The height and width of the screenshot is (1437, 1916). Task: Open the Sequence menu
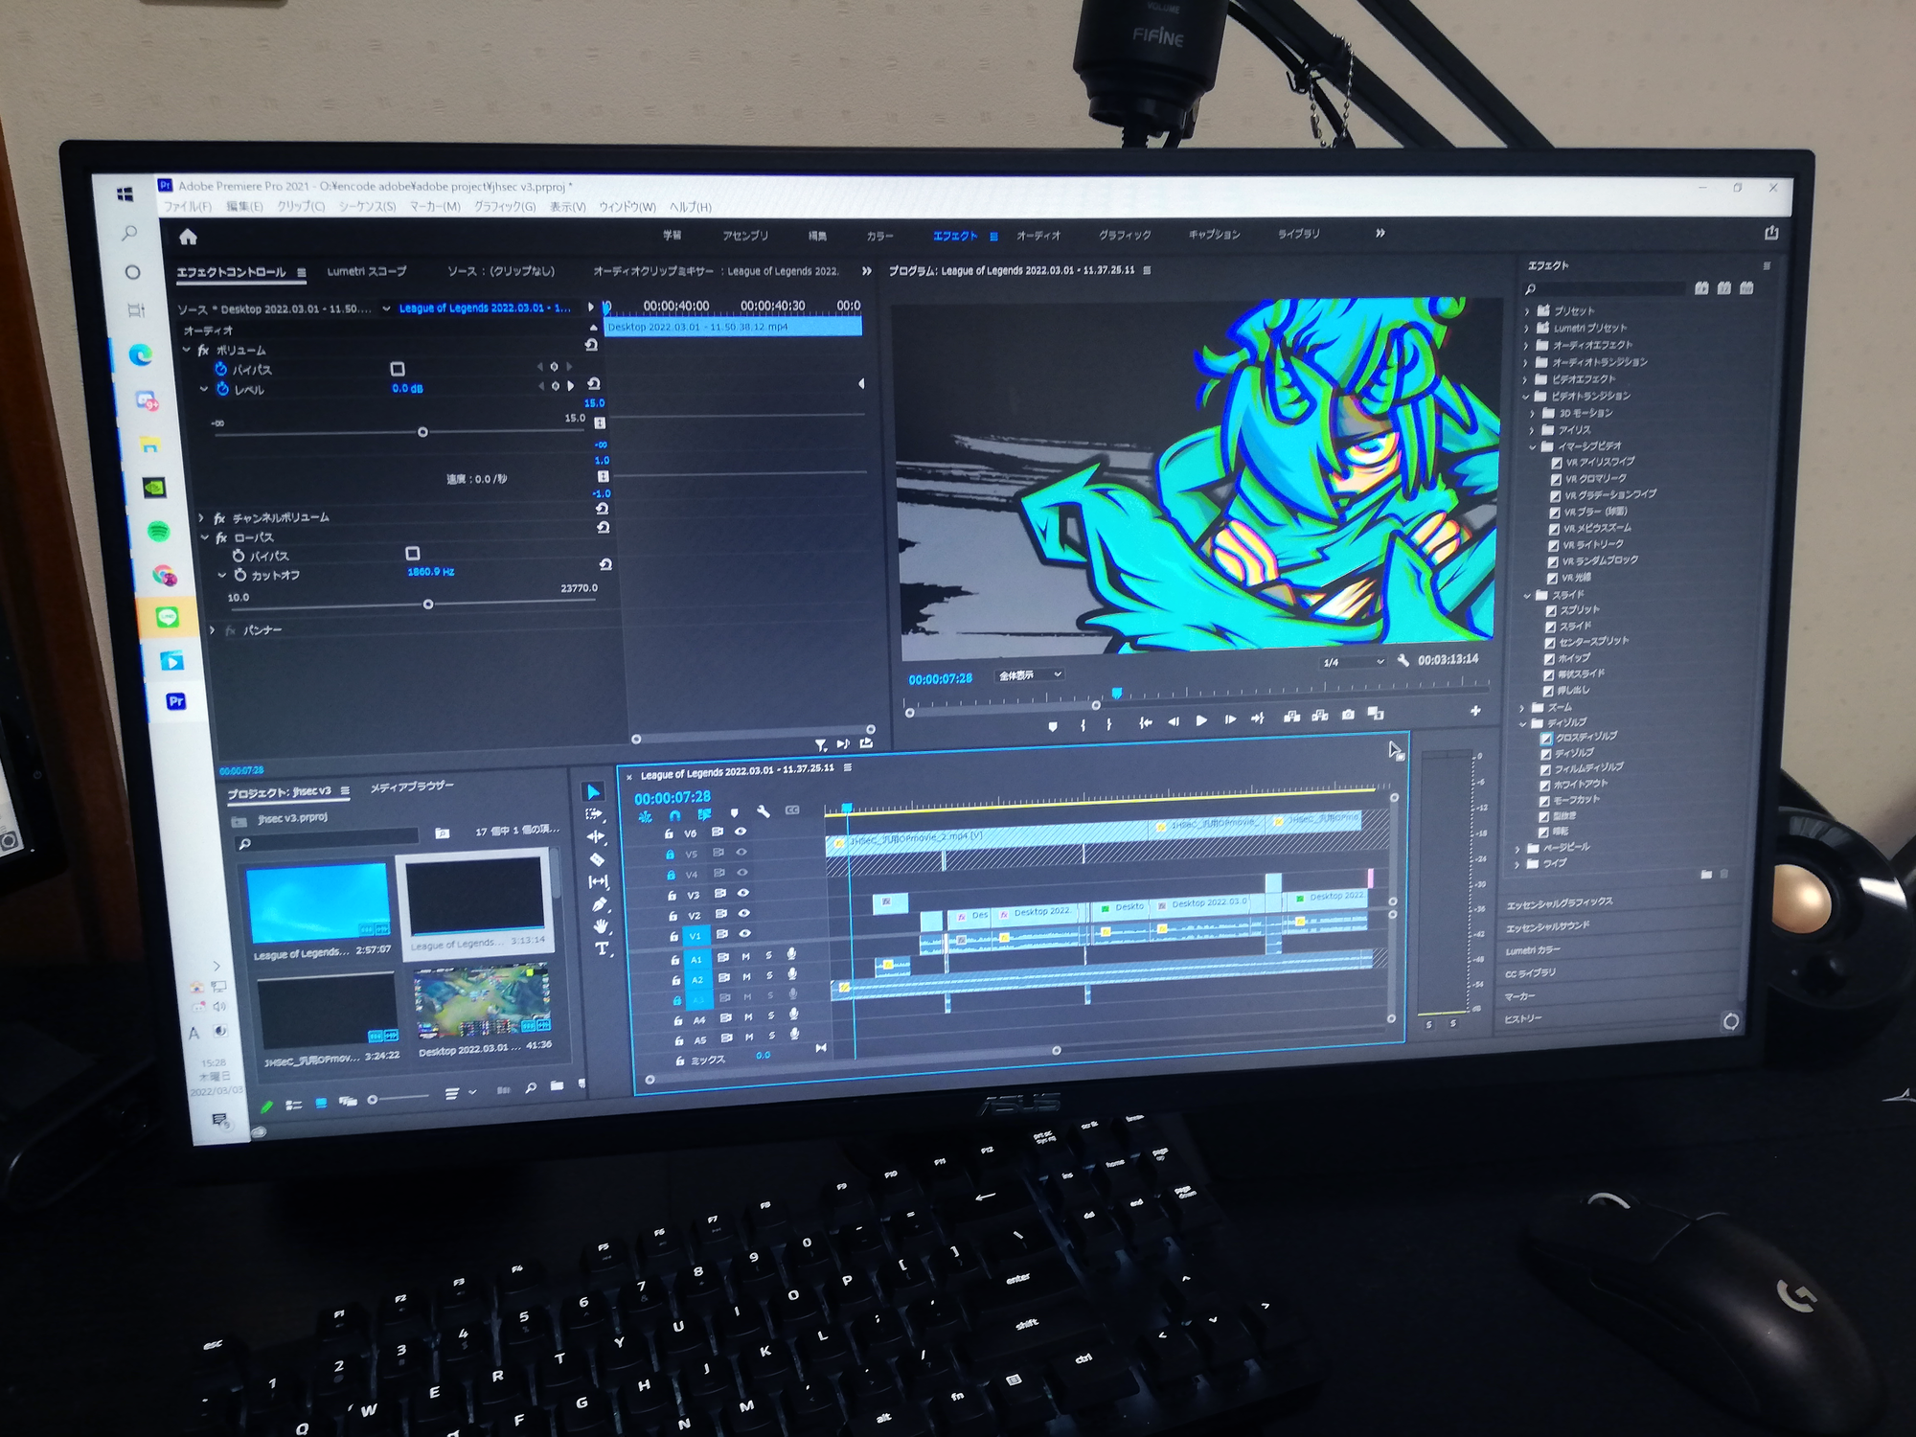367,206
